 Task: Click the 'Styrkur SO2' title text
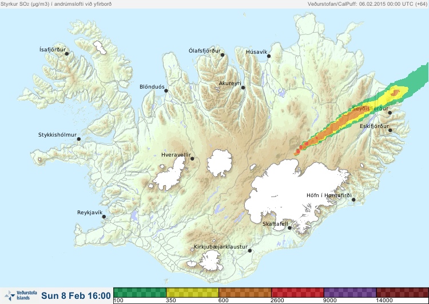click(x=56, y=4)
